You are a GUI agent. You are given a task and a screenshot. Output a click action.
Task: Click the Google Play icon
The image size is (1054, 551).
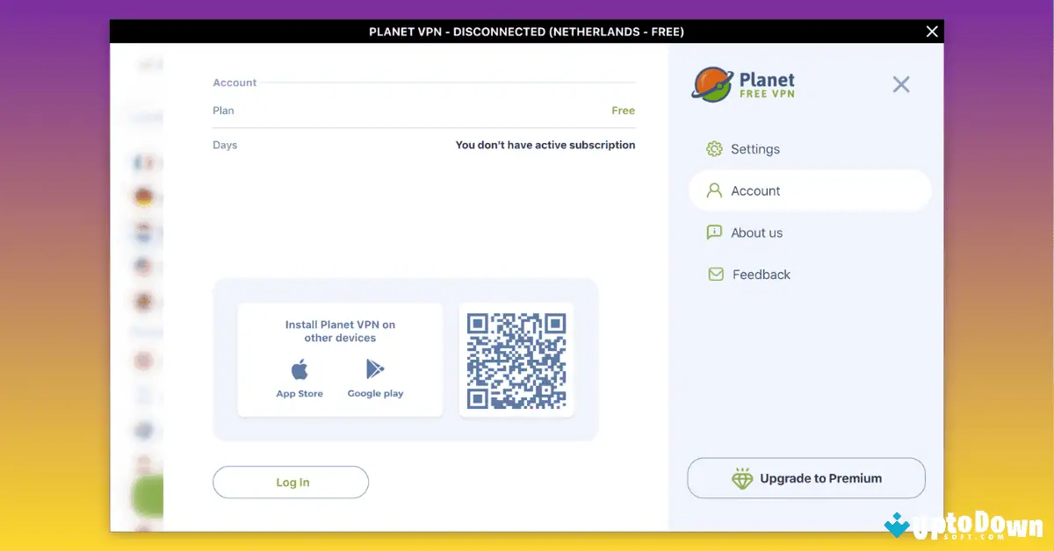[x=374, y=369]
